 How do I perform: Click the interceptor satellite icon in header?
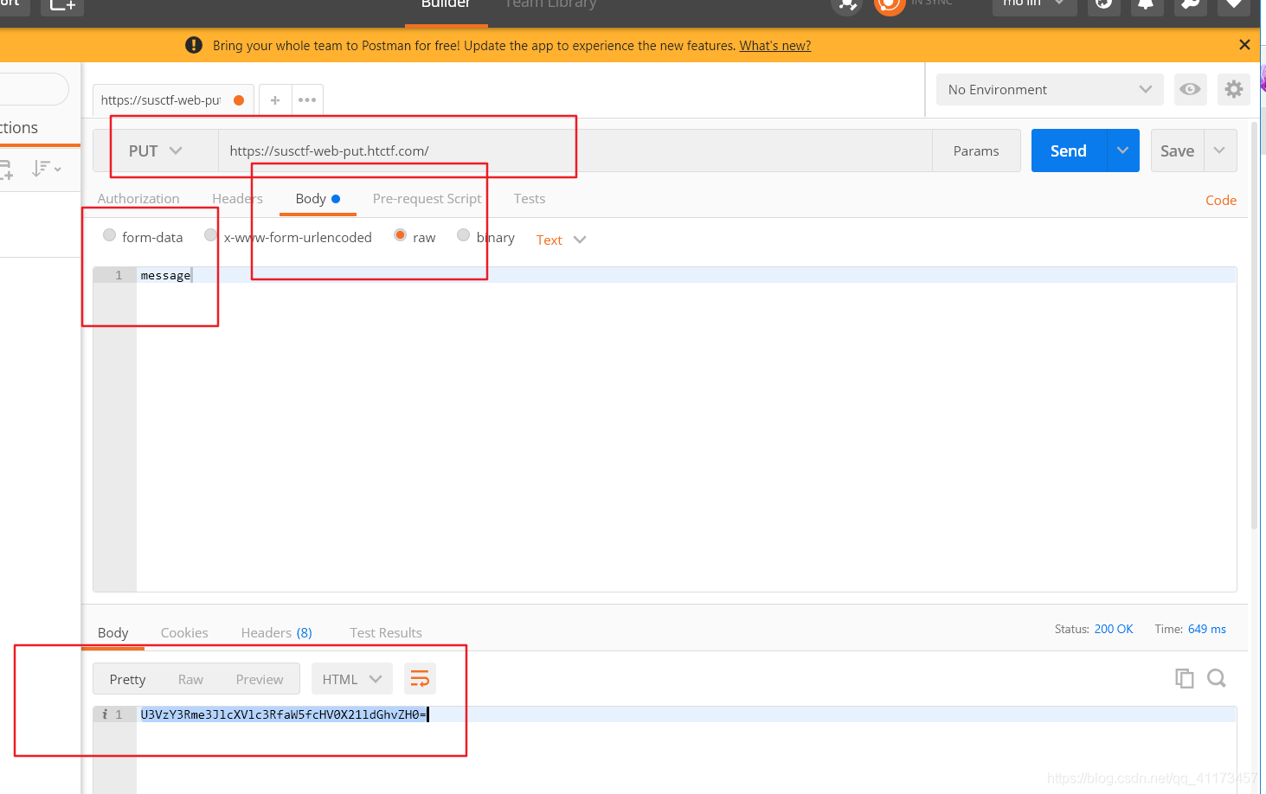coord(846,5)
